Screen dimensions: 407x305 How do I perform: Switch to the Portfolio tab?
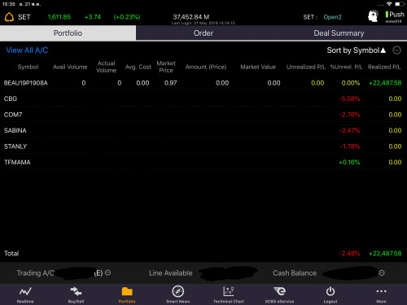pyautogui.click(x=68, y=33)
